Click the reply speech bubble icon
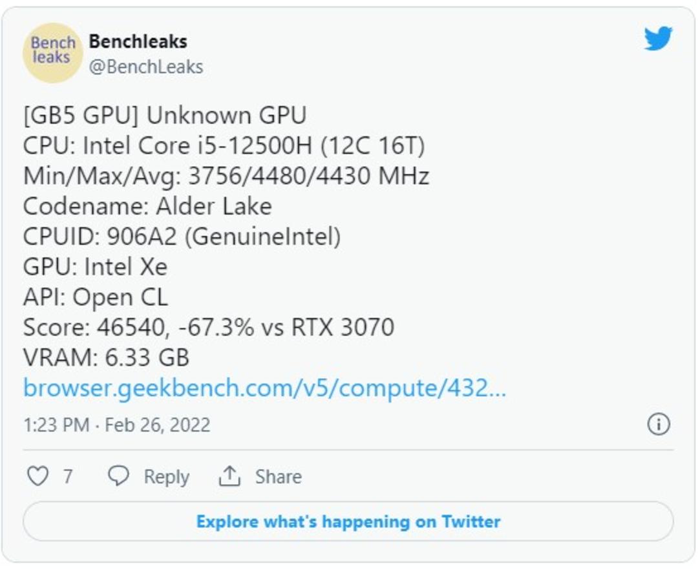 [118, 476]
